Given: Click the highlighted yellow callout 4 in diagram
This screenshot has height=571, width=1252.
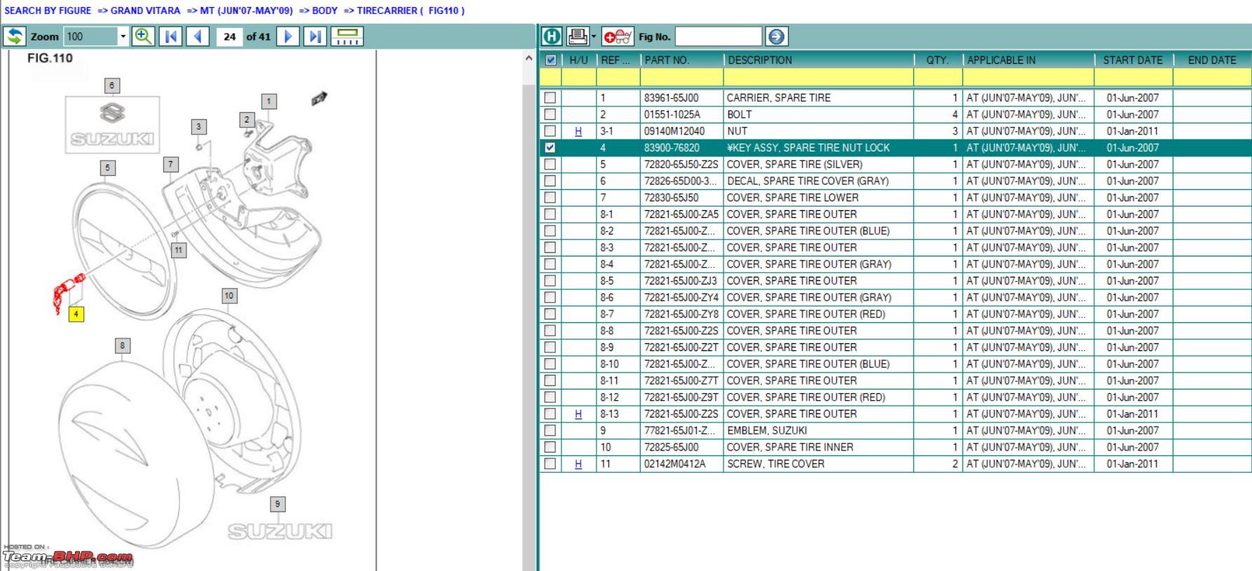Looking at the screenshot, I should [x=76, y=314].
